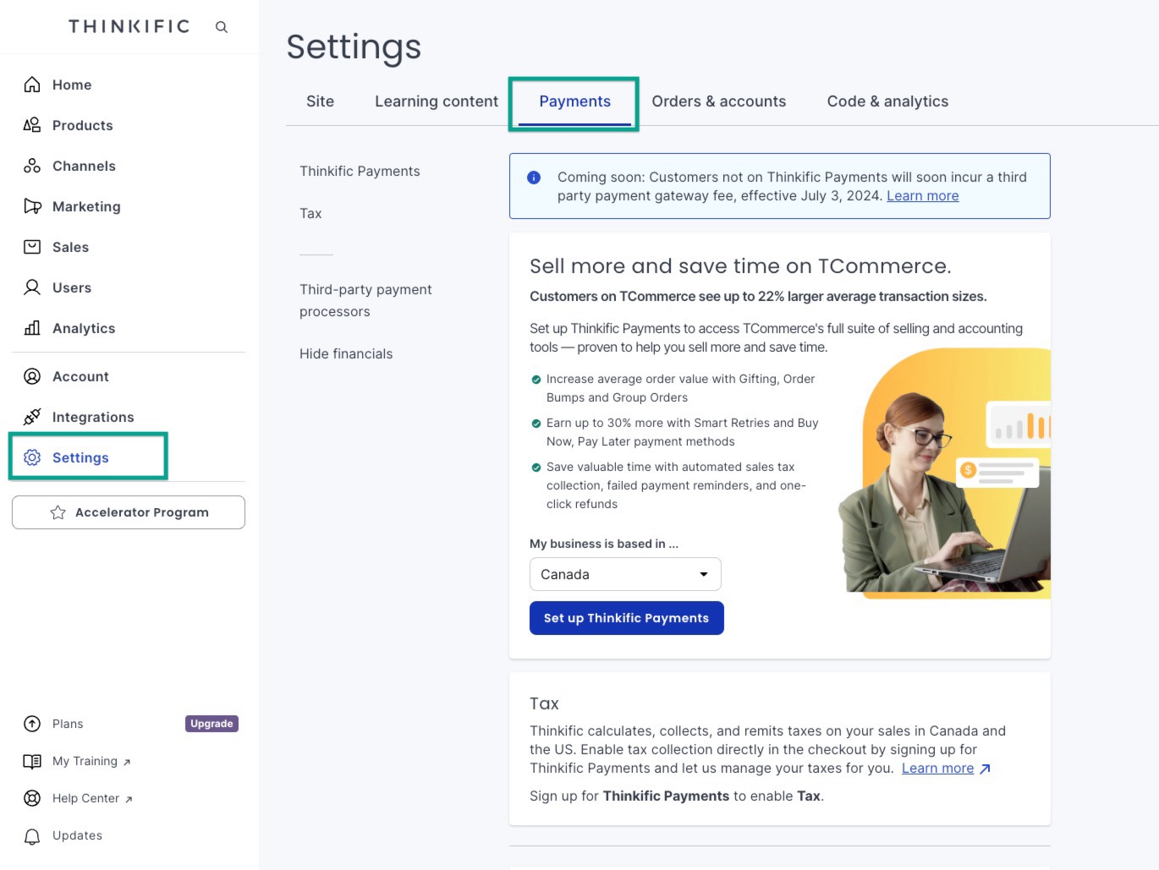Open Orders & accounts tab
Image resolution: width=1159 pixels, height=870 pixels.
(718, 101)
